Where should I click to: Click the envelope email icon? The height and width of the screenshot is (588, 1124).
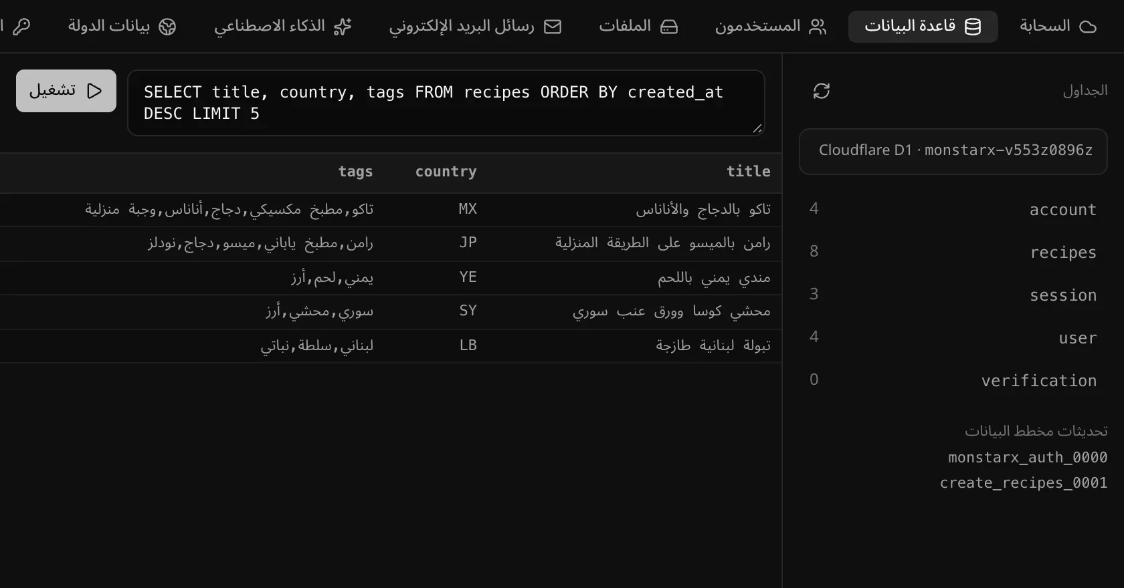553,27
